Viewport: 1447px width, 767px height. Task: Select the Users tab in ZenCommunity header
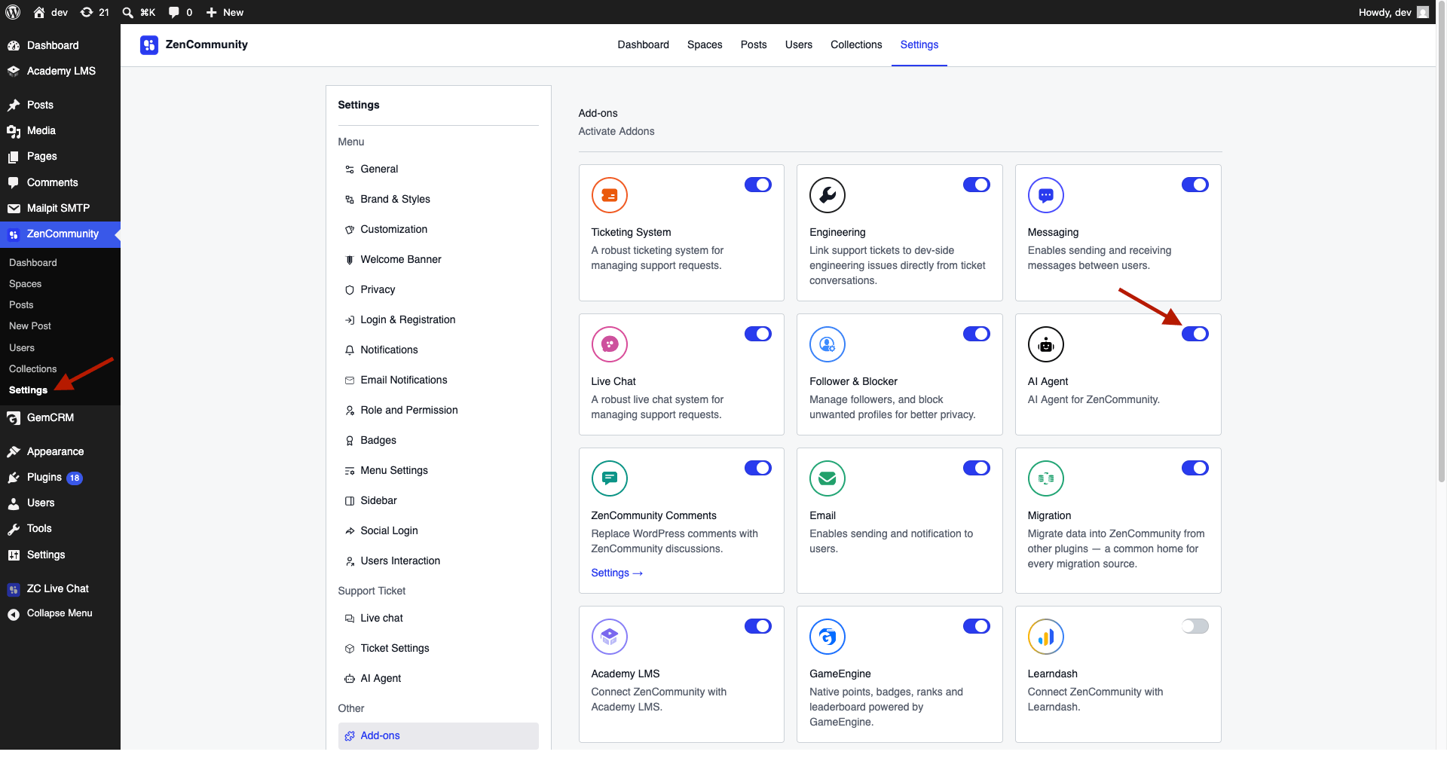click(x=799, y=44)
